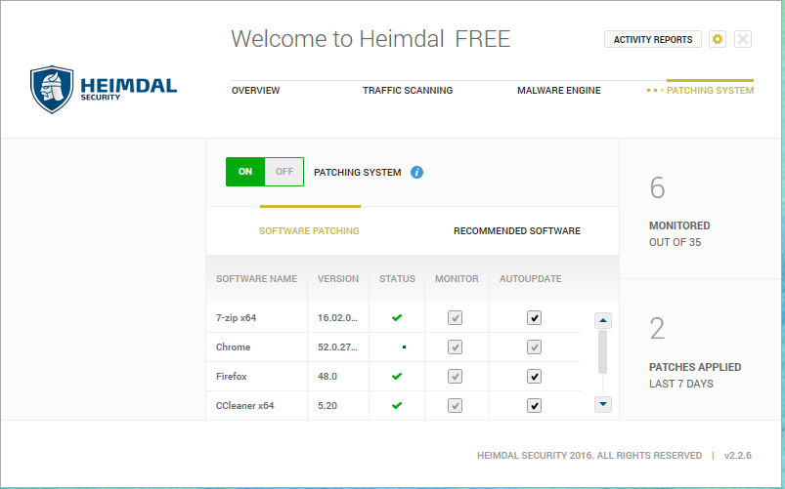The height and width of the screenshot is (489, 785).
Task: Click the Status column header
Action: 397,279
